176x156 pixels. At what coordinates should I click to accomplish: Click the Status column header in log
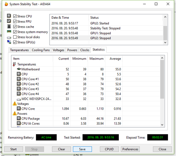(x=126, y=18)
